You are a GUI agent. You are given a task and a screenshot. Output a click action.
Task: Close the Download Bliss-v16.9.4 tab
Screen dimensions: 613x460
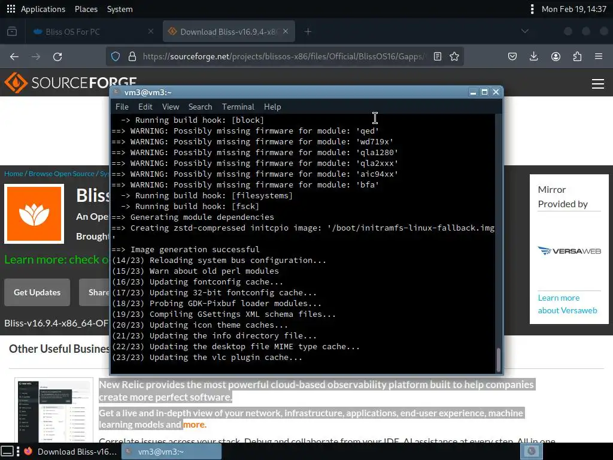(286, 31)
